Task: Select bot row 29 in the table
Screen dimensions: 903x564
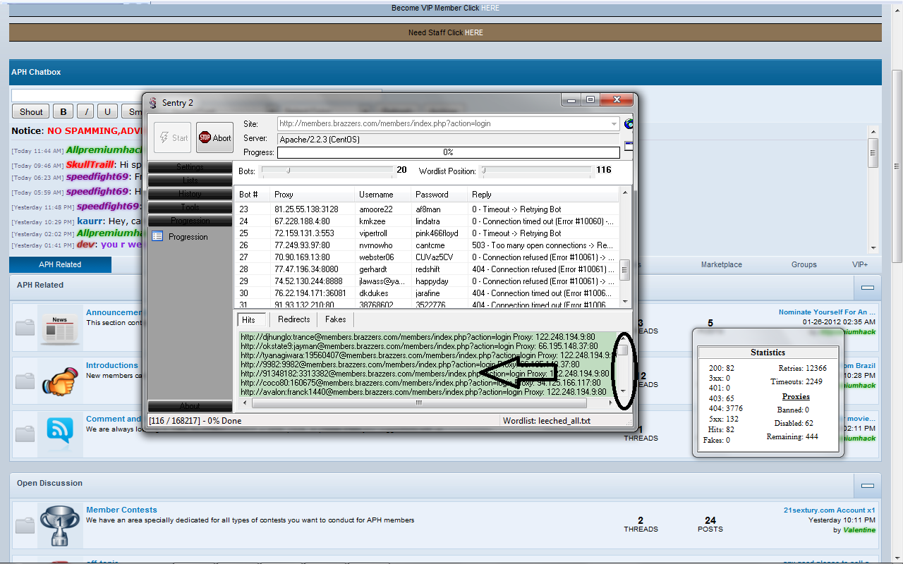Action: (x=427, y=281)
